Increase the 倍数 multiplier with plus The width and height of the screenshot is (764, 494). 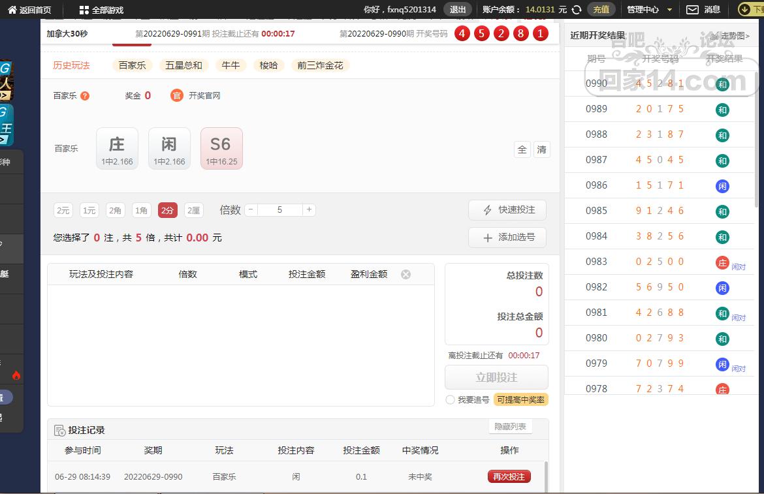[x=309, y=209]
